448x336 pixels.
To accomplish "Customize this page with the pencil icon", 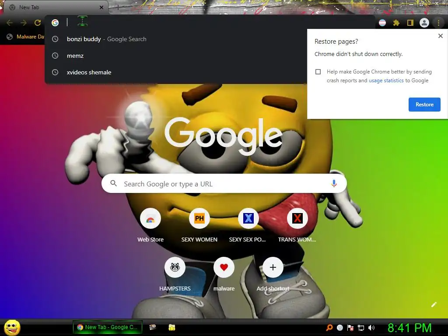I will tap(434, 304).
